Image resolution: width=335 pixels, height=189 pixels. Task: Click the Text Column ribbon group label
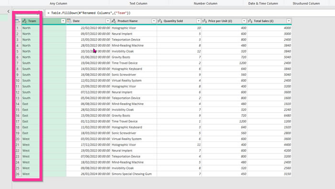coord(138,3)
